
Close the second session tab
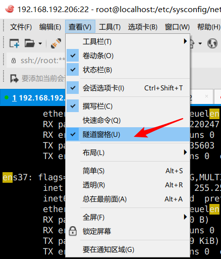coord(206,96)
